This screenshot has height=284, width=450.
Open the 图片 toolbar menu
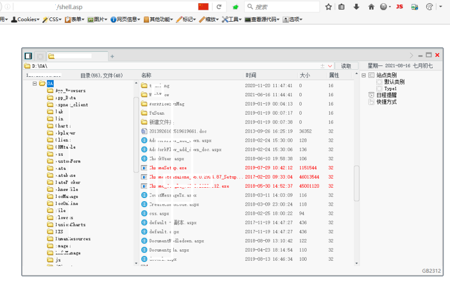97,19
